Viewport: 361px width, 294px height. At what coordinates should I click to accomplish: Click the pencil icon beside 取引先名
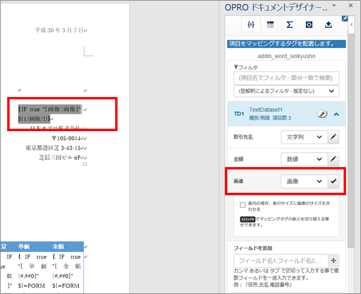tap(333, 138)
